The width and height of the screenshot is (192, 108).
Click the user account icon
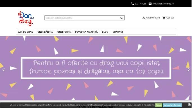pyautogui.click(x=144, y=18)
